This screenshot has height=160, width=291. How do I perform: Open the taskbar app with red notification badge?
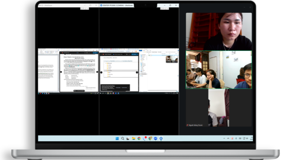[x=144, y=139]
